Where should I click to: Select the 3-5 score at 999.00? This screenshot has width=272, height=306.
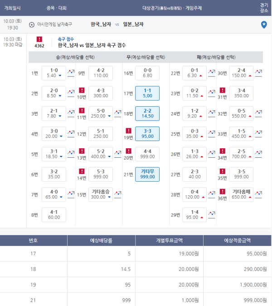tap(241, 174)
